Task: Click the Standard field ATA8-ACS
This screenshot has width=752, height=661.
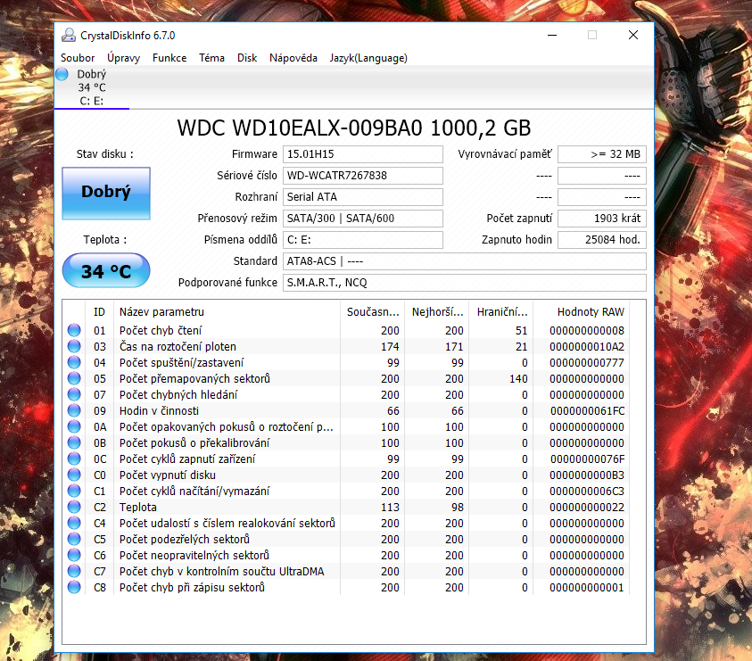Action: point(464,261)
